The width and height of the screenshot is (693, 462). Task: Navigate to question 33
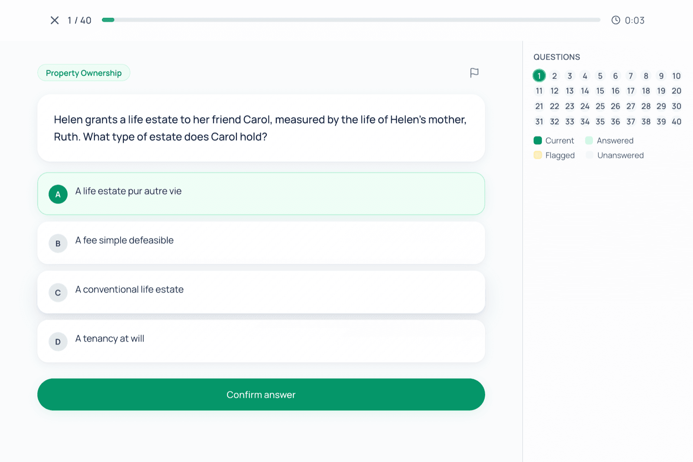click(x=570, y=122)
